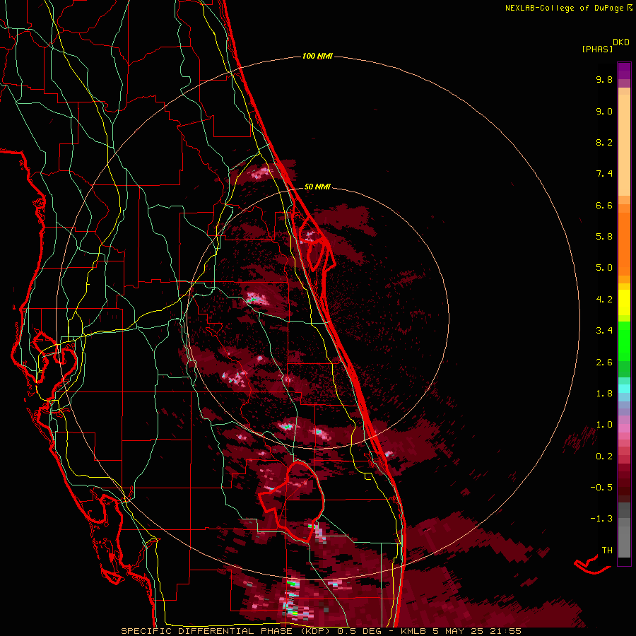Click the 0.2 value on the color scale

coord(604,457)
